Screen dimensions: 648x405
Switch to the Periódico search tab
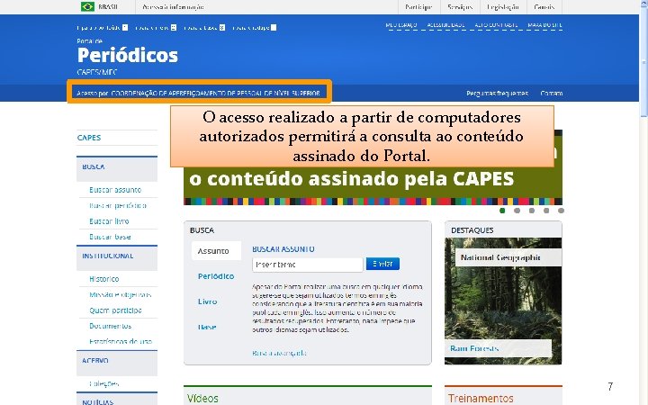tap(216, 276)
